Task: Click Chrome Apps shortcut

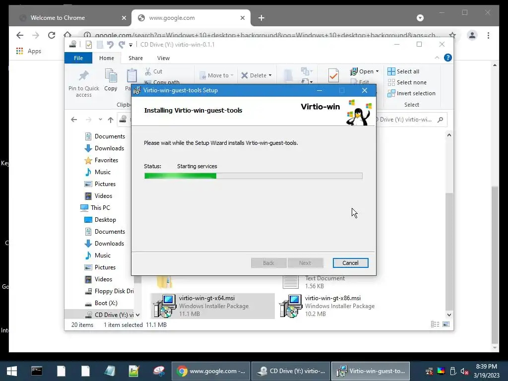Action: [x=28, y=51]
